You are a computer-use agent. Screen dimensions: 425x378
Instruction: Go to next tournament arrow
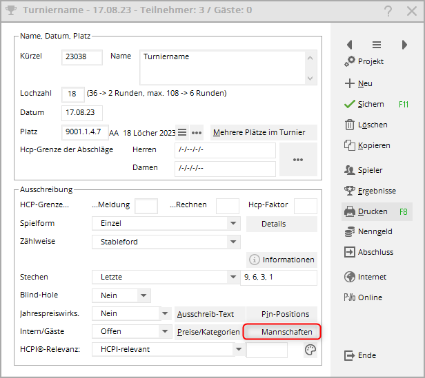tap(404, 45)
